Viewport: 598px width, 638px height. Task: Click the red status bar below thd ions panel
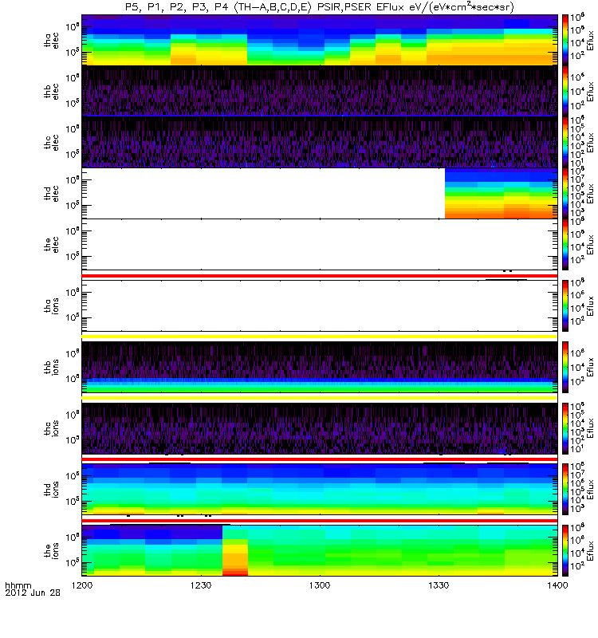[x=320, y=521]
